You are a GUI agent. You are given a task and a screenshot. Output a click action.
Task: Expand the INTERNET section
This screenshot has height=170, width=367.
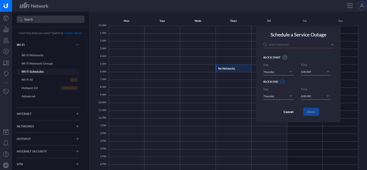[77, 114]
